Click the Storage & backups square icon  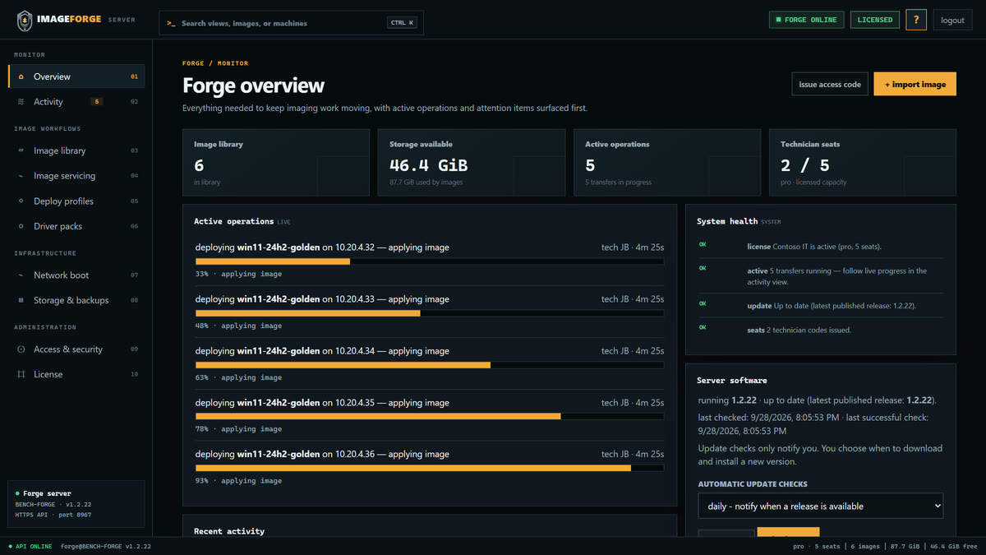(x=21, y=300)
